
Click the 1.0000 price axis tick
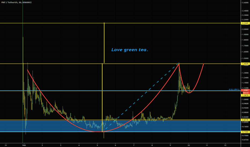click(245, 99)
